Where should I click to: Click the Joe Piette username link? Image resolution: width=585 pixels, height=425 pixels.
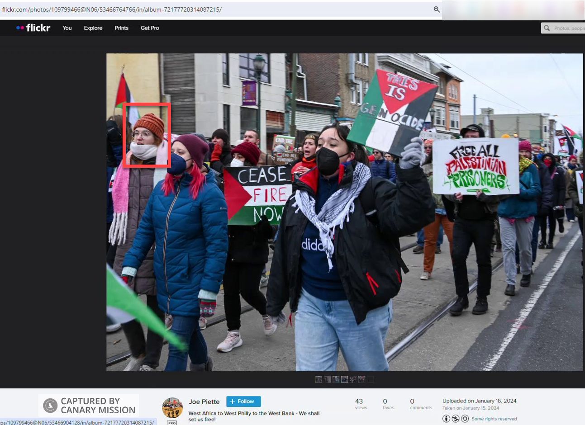click(204, 401)
